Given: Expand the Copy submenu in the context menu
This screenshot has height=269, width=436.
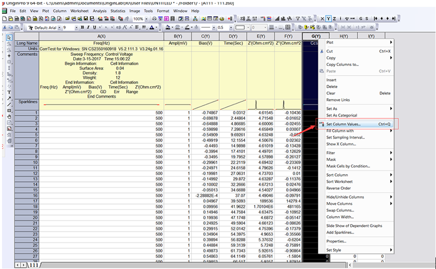Looking at the screenshot, I should coord(356,58).
